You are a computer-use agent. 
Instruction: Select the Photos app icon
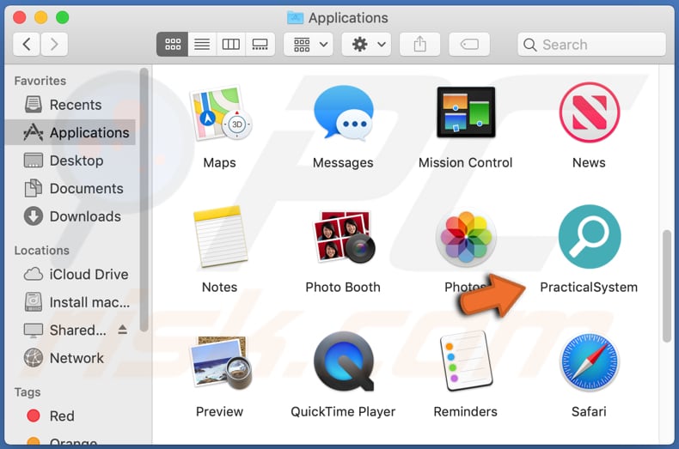466,237
